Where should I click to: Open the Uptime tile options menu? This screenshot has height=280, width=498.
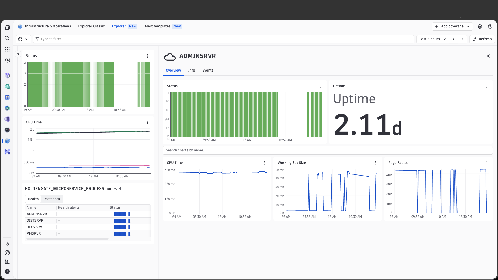486,86
